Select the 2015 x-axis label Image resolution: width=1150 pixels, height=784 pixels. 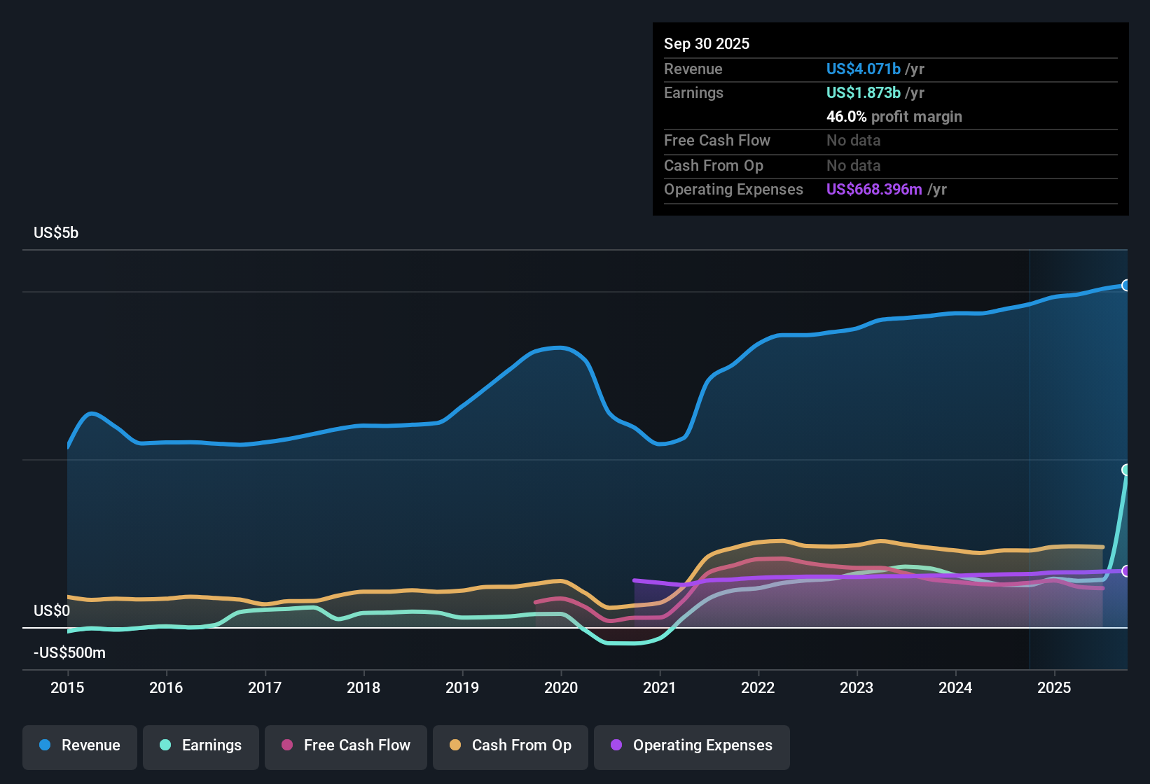coord(67,687)
